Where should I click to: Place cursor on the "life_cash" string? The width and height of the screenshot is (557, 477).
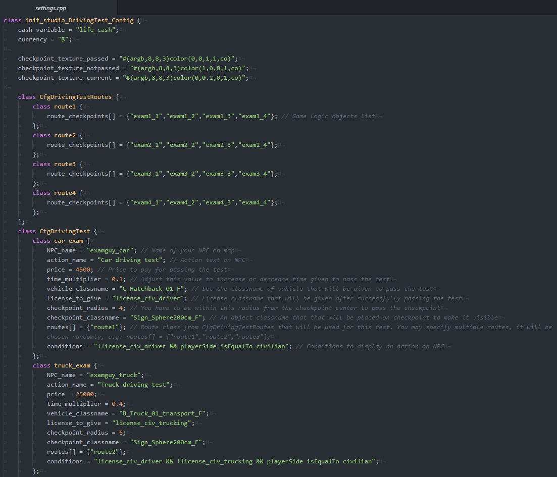96,30
